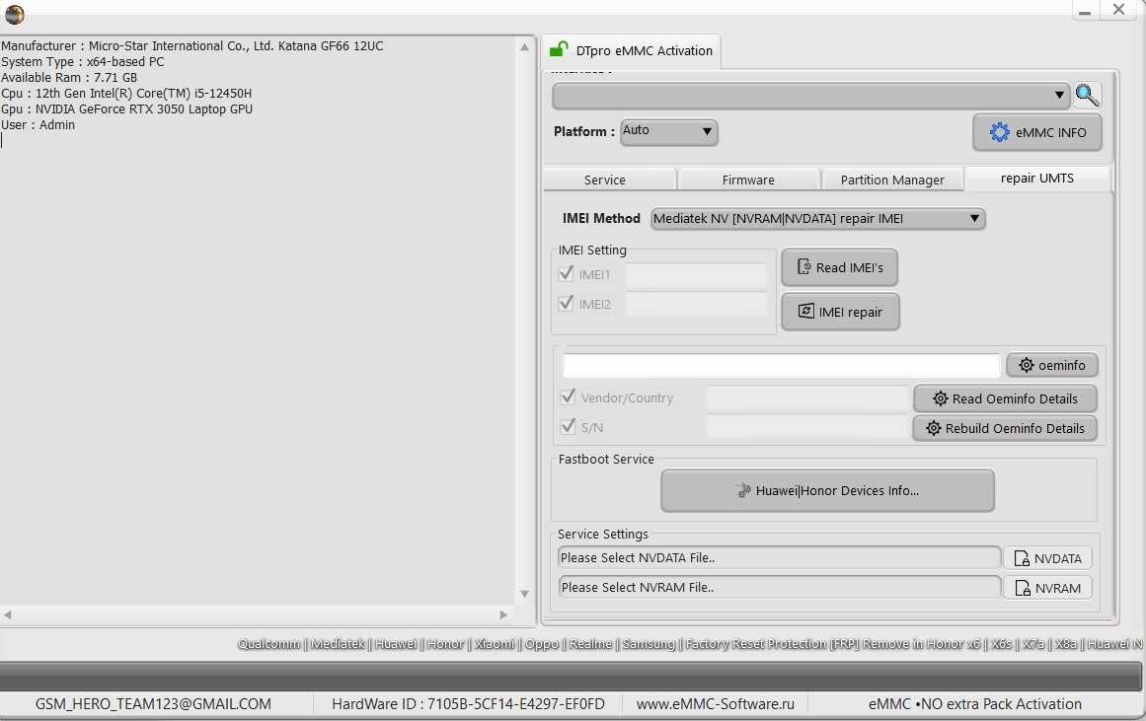Close the application window
Viewport: 1146px width, 721px height.
click(1119, 10)
